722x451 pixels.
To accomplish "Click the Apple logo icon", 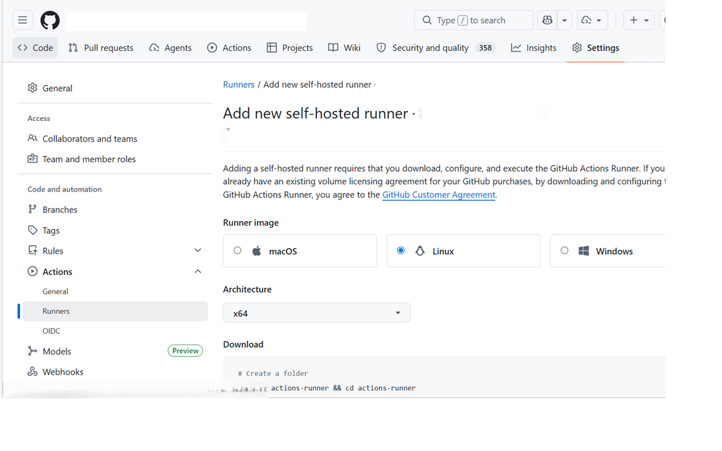I will pyautogui.click(x=256, y=251).
